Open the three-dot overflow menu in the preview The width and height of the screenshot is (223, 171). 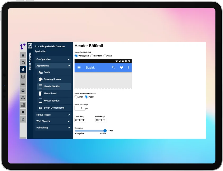(128, 67)
